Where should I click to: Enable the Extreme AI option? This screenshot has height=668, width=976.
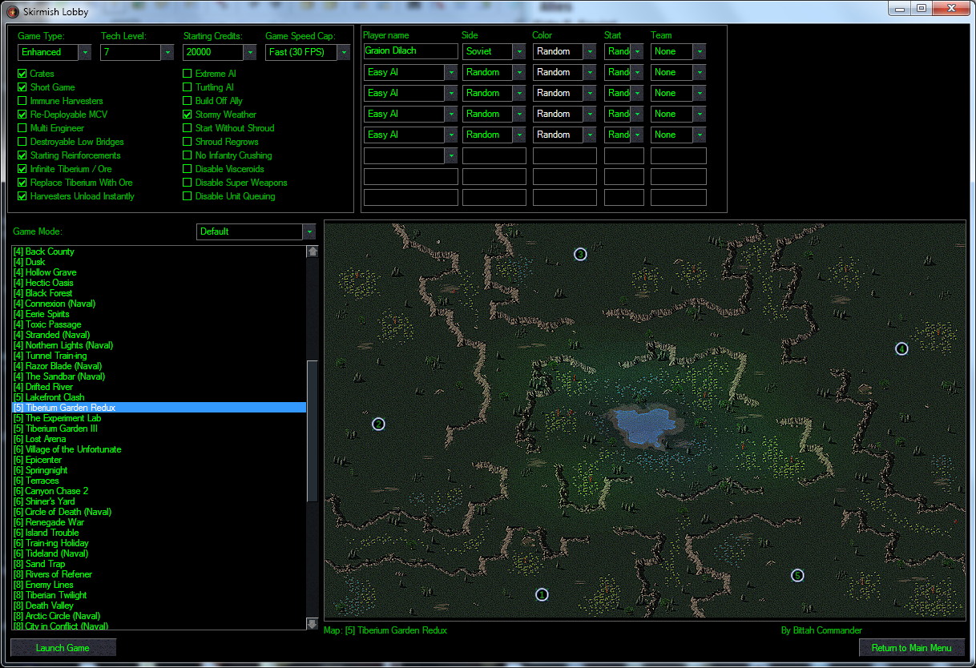coord(186,73)
